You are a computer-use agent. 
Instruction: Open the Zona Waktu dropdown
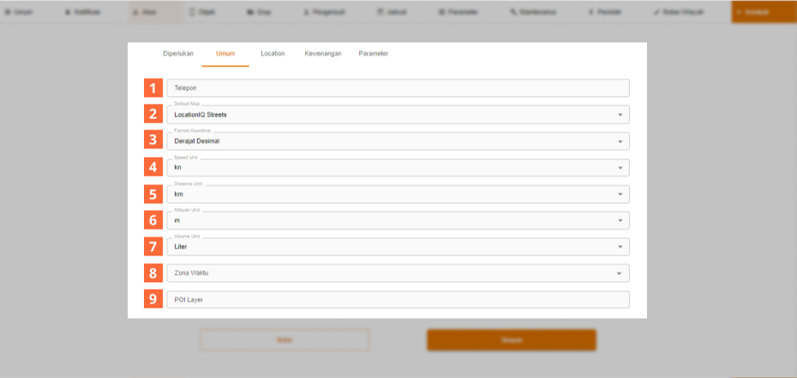398,273
